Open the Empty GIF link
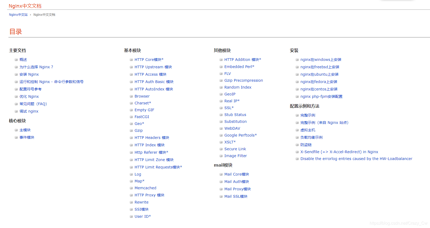This screenshot has width=430, height=228. (144, 110)
